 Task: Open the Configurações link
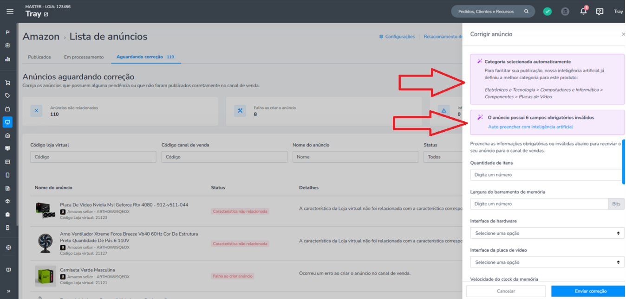[x=397, y=37]
